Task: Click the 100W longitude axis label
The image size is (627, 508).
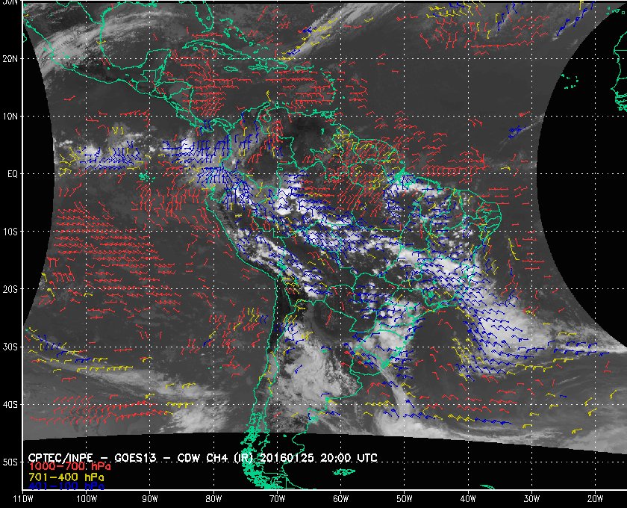Action: [x=87, y=499]
